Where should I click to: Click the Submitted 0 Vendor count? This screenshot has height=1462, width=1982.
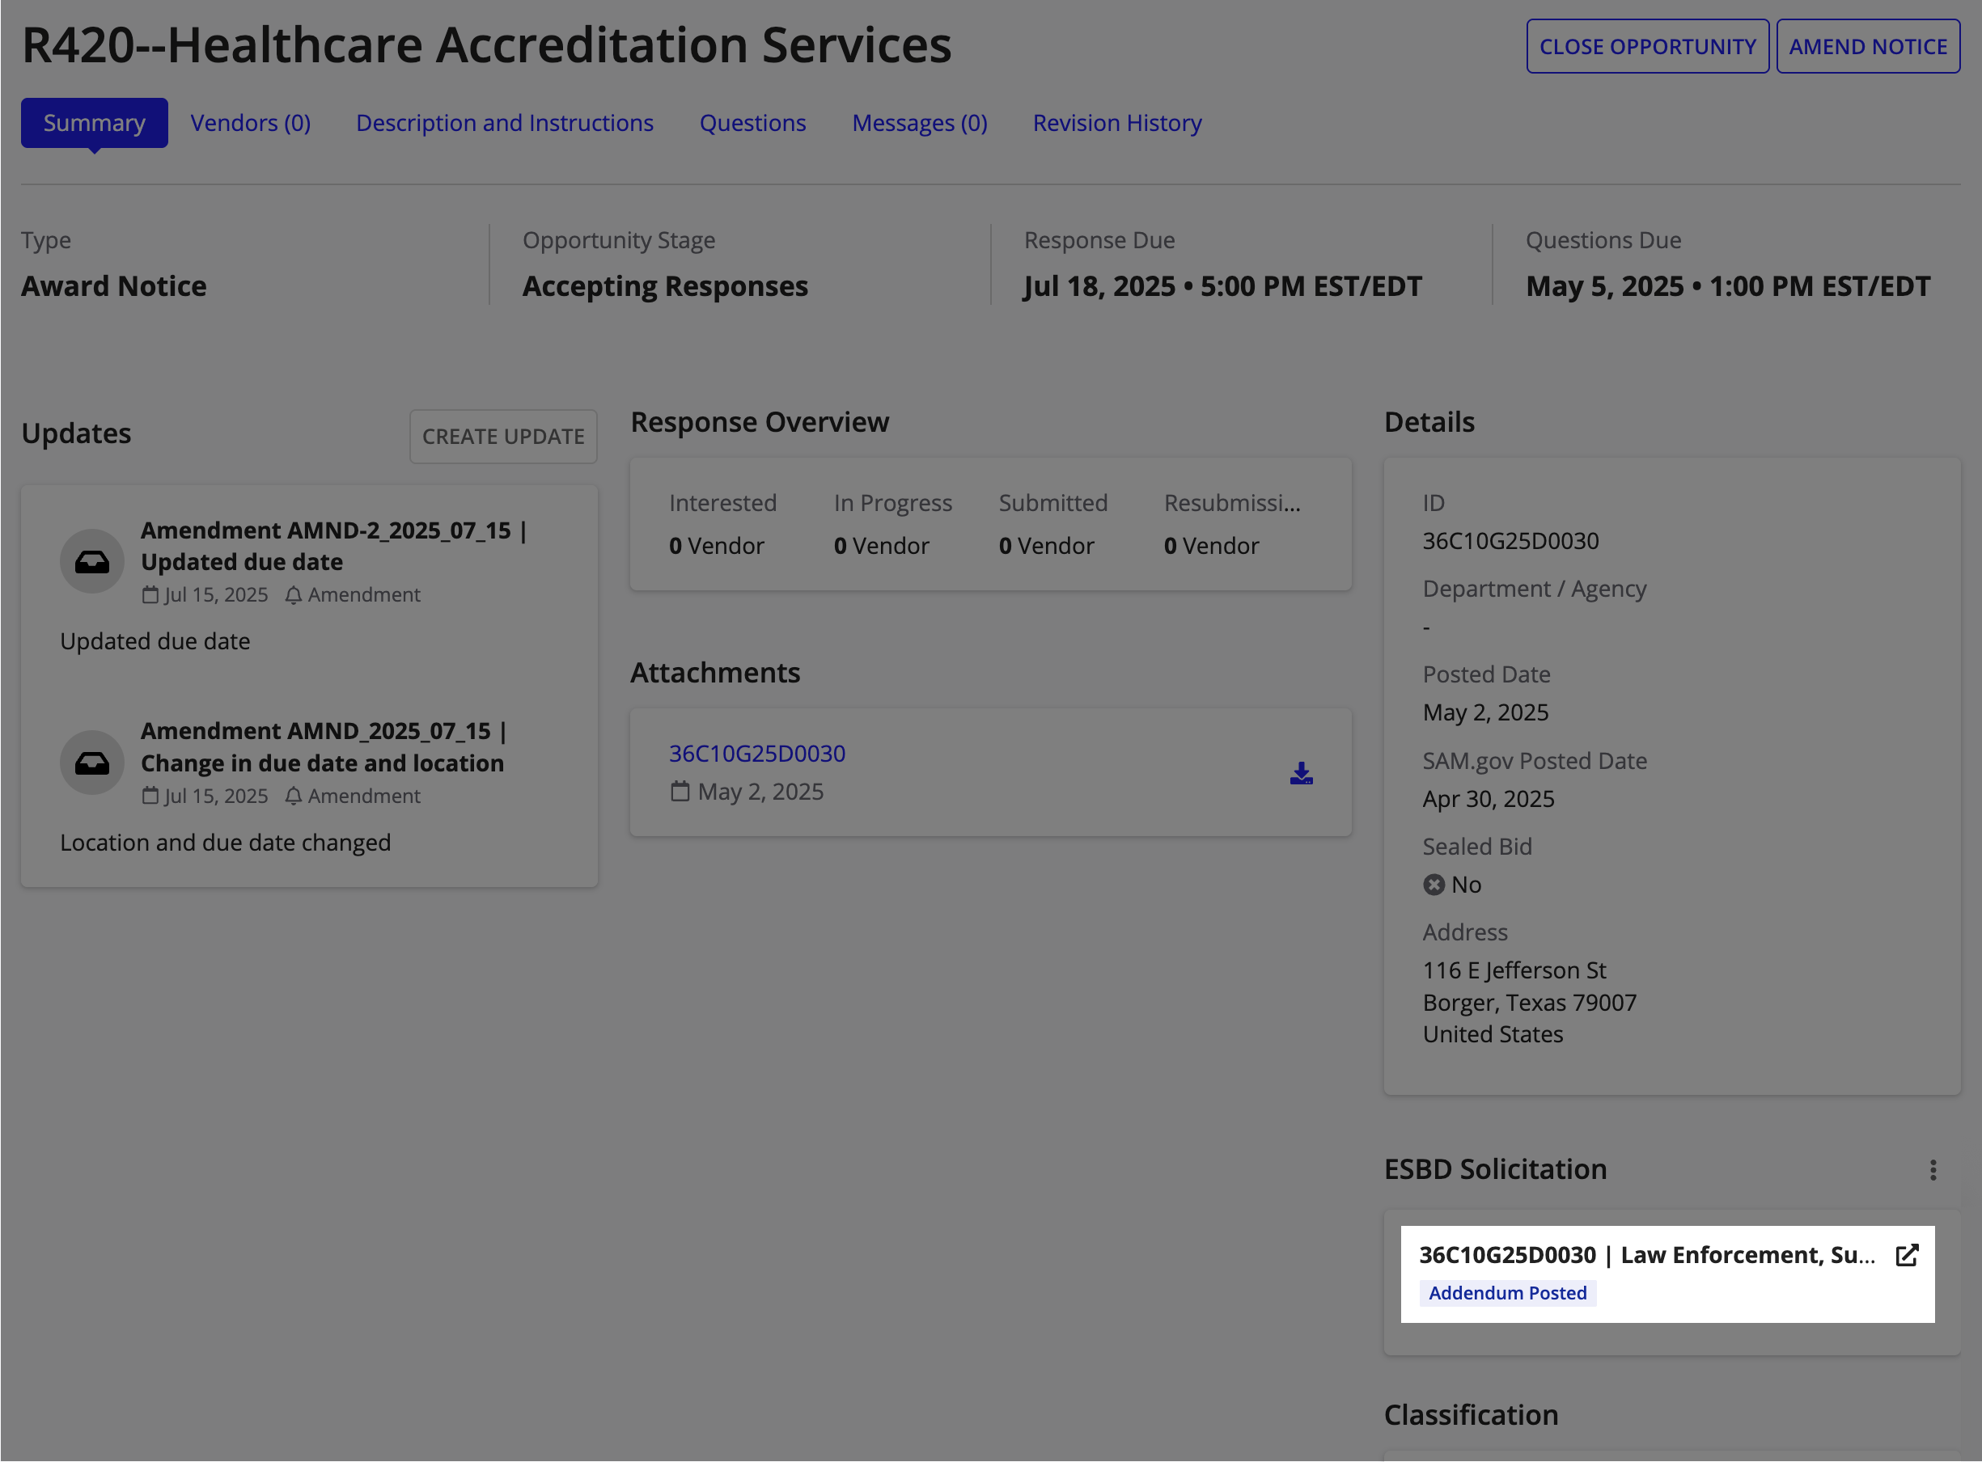1046,546
